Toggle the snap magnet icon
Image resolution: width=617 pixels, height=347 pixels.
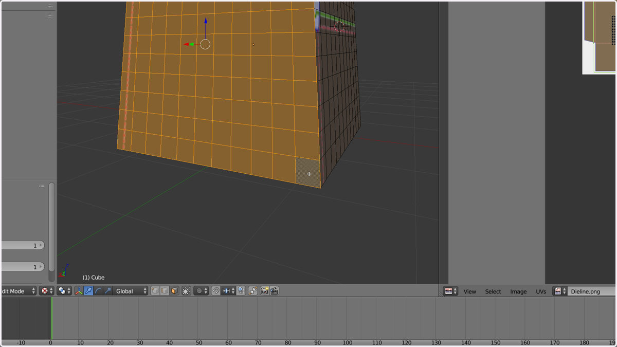pyautogui.click(x=216, y=291)
